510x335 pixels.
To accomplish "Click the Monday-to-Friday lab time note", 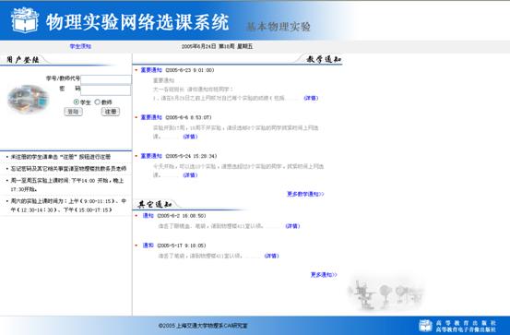I will (67, 185).
